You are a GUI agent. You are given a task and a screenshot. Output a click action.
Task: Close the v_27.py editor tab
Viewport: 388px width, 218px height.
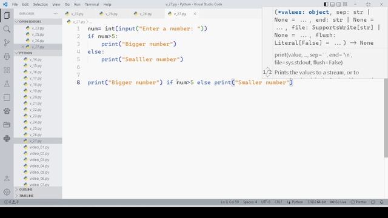tap(195, 14)
